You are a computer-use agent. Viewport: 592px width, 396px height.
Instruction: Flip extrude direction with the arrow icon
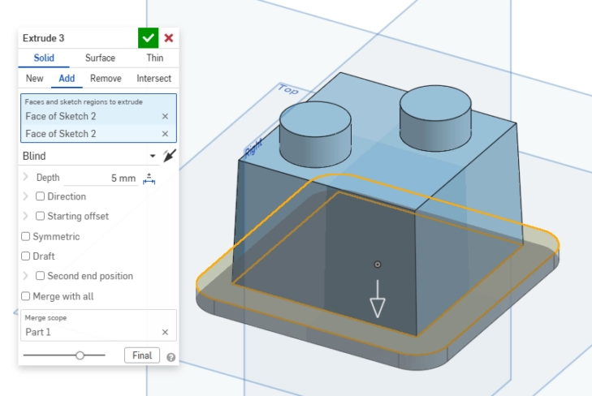[169, 155]
